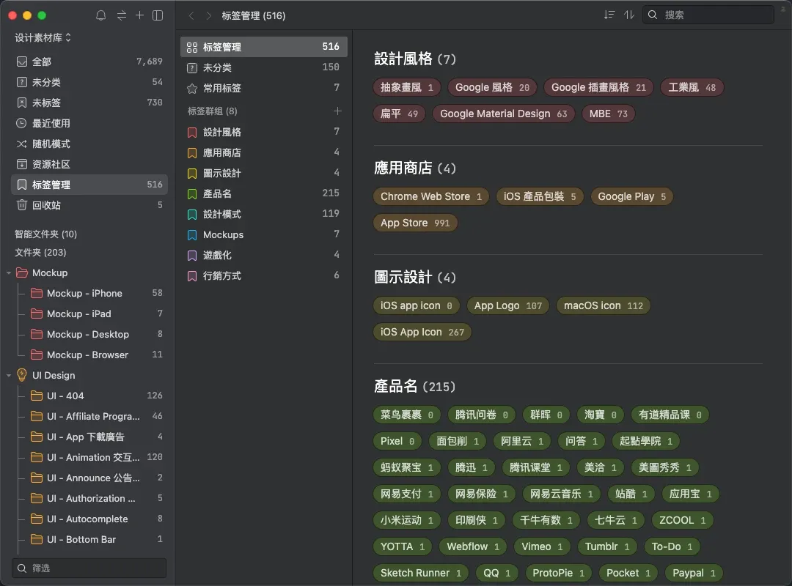This screenshot has width=792, height=586.
Task: Click the ascending/descending arrows icon
Action: [629, 15]
